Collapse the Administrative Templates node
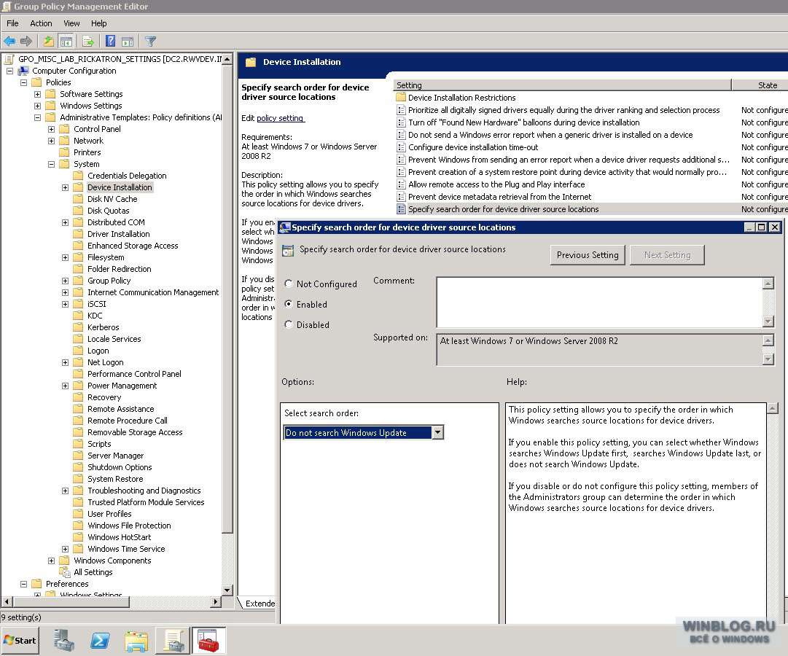The width and height of the screenshot is (788, 656). (x=37, y=117)
